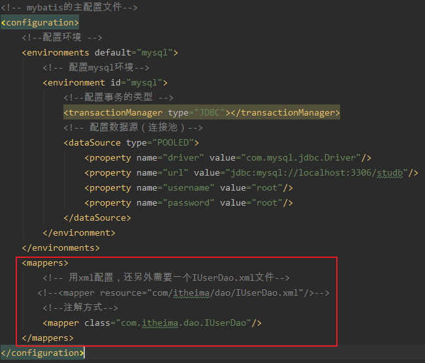Image resolution: width=425 pixels, height=363 pixels.
Task: Click the url property with jdbc:mysql value
Action: (x=251, y=173)
